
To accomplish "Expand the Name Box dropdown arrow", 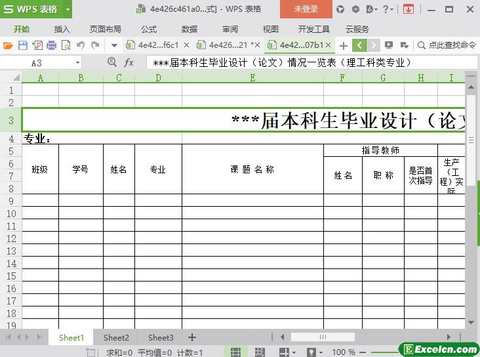I will 77,62.
